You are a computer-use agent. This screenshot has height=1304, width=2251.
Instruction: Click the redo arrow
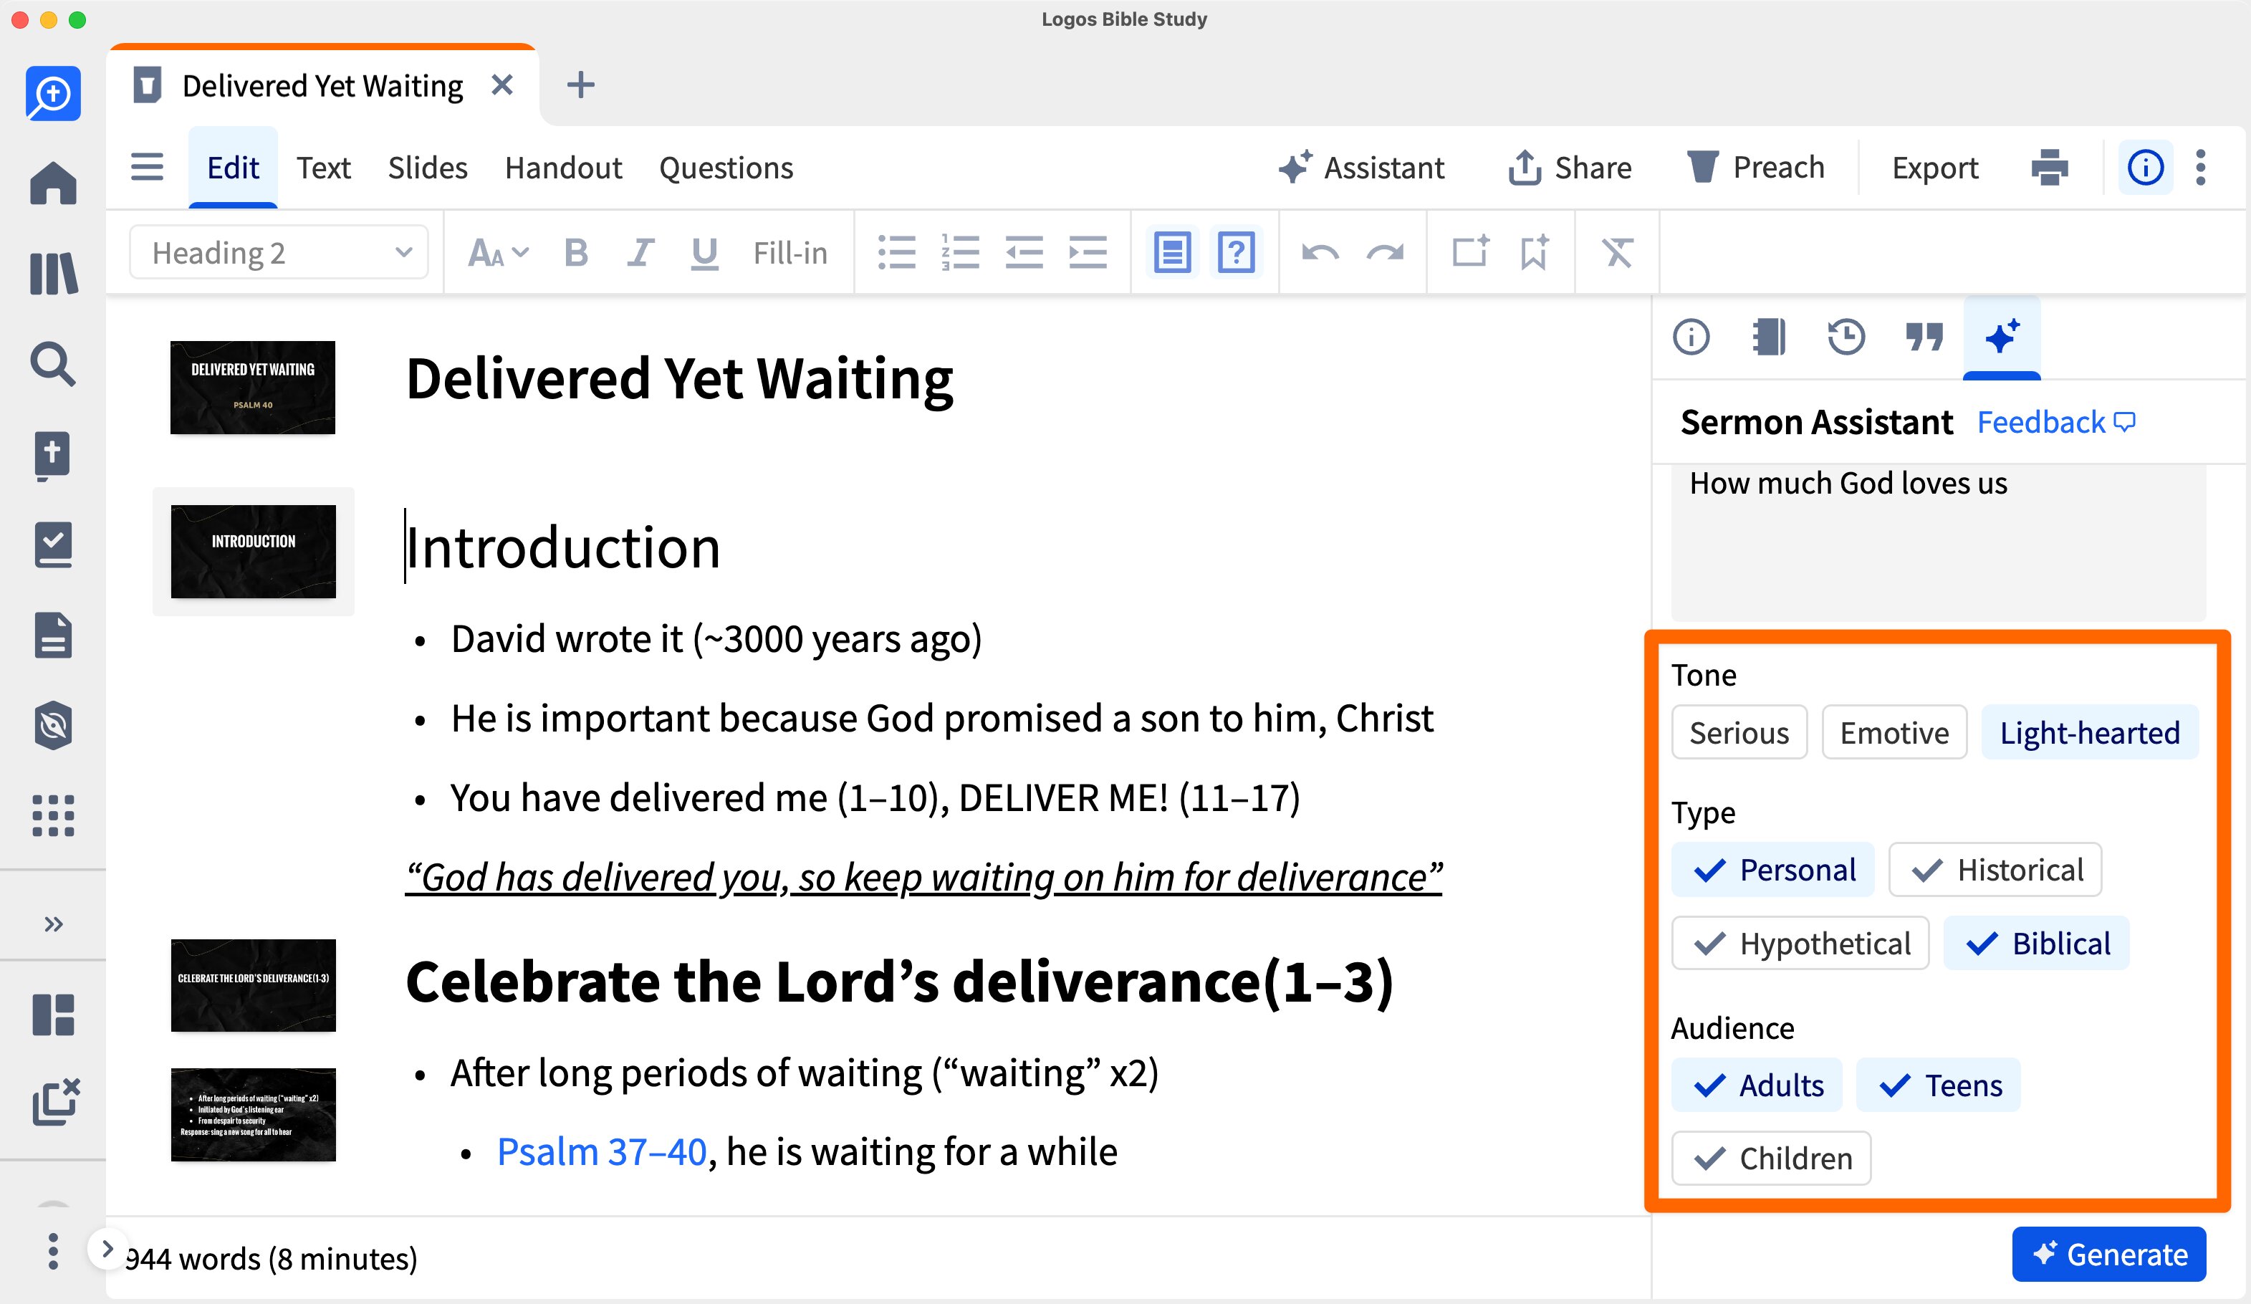[x=1385, y=253]
